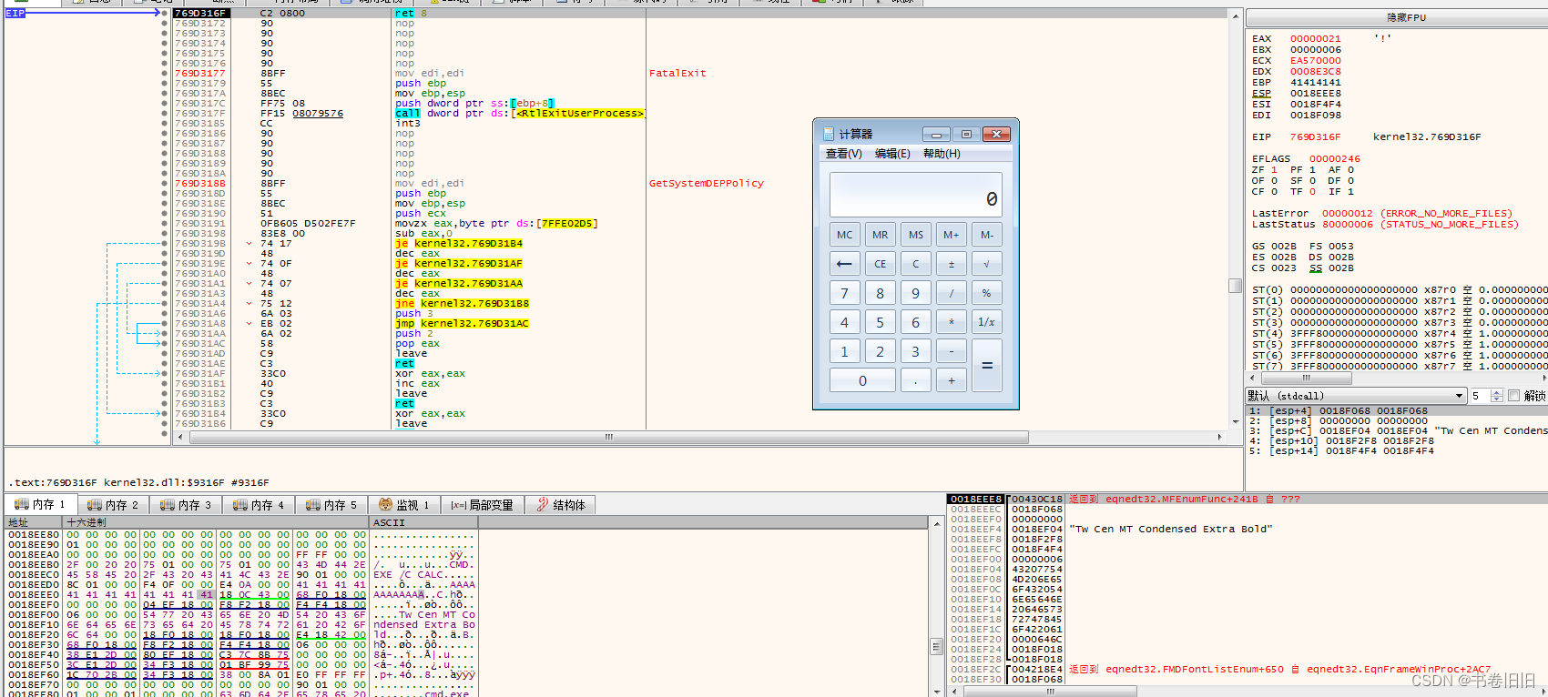1548x697 pixels.
Task: Decrease argument count with stepper down arrow
Action: coord(1497,399)
